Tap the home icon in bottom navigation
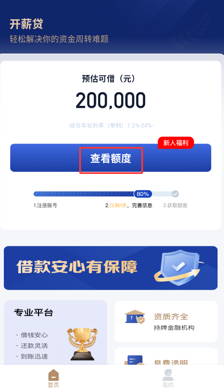224x392 pixels. tap(54, 375)
